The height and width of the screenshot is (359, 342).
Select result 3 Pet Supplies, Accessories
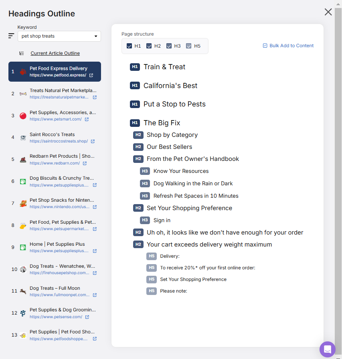point(55,116)
